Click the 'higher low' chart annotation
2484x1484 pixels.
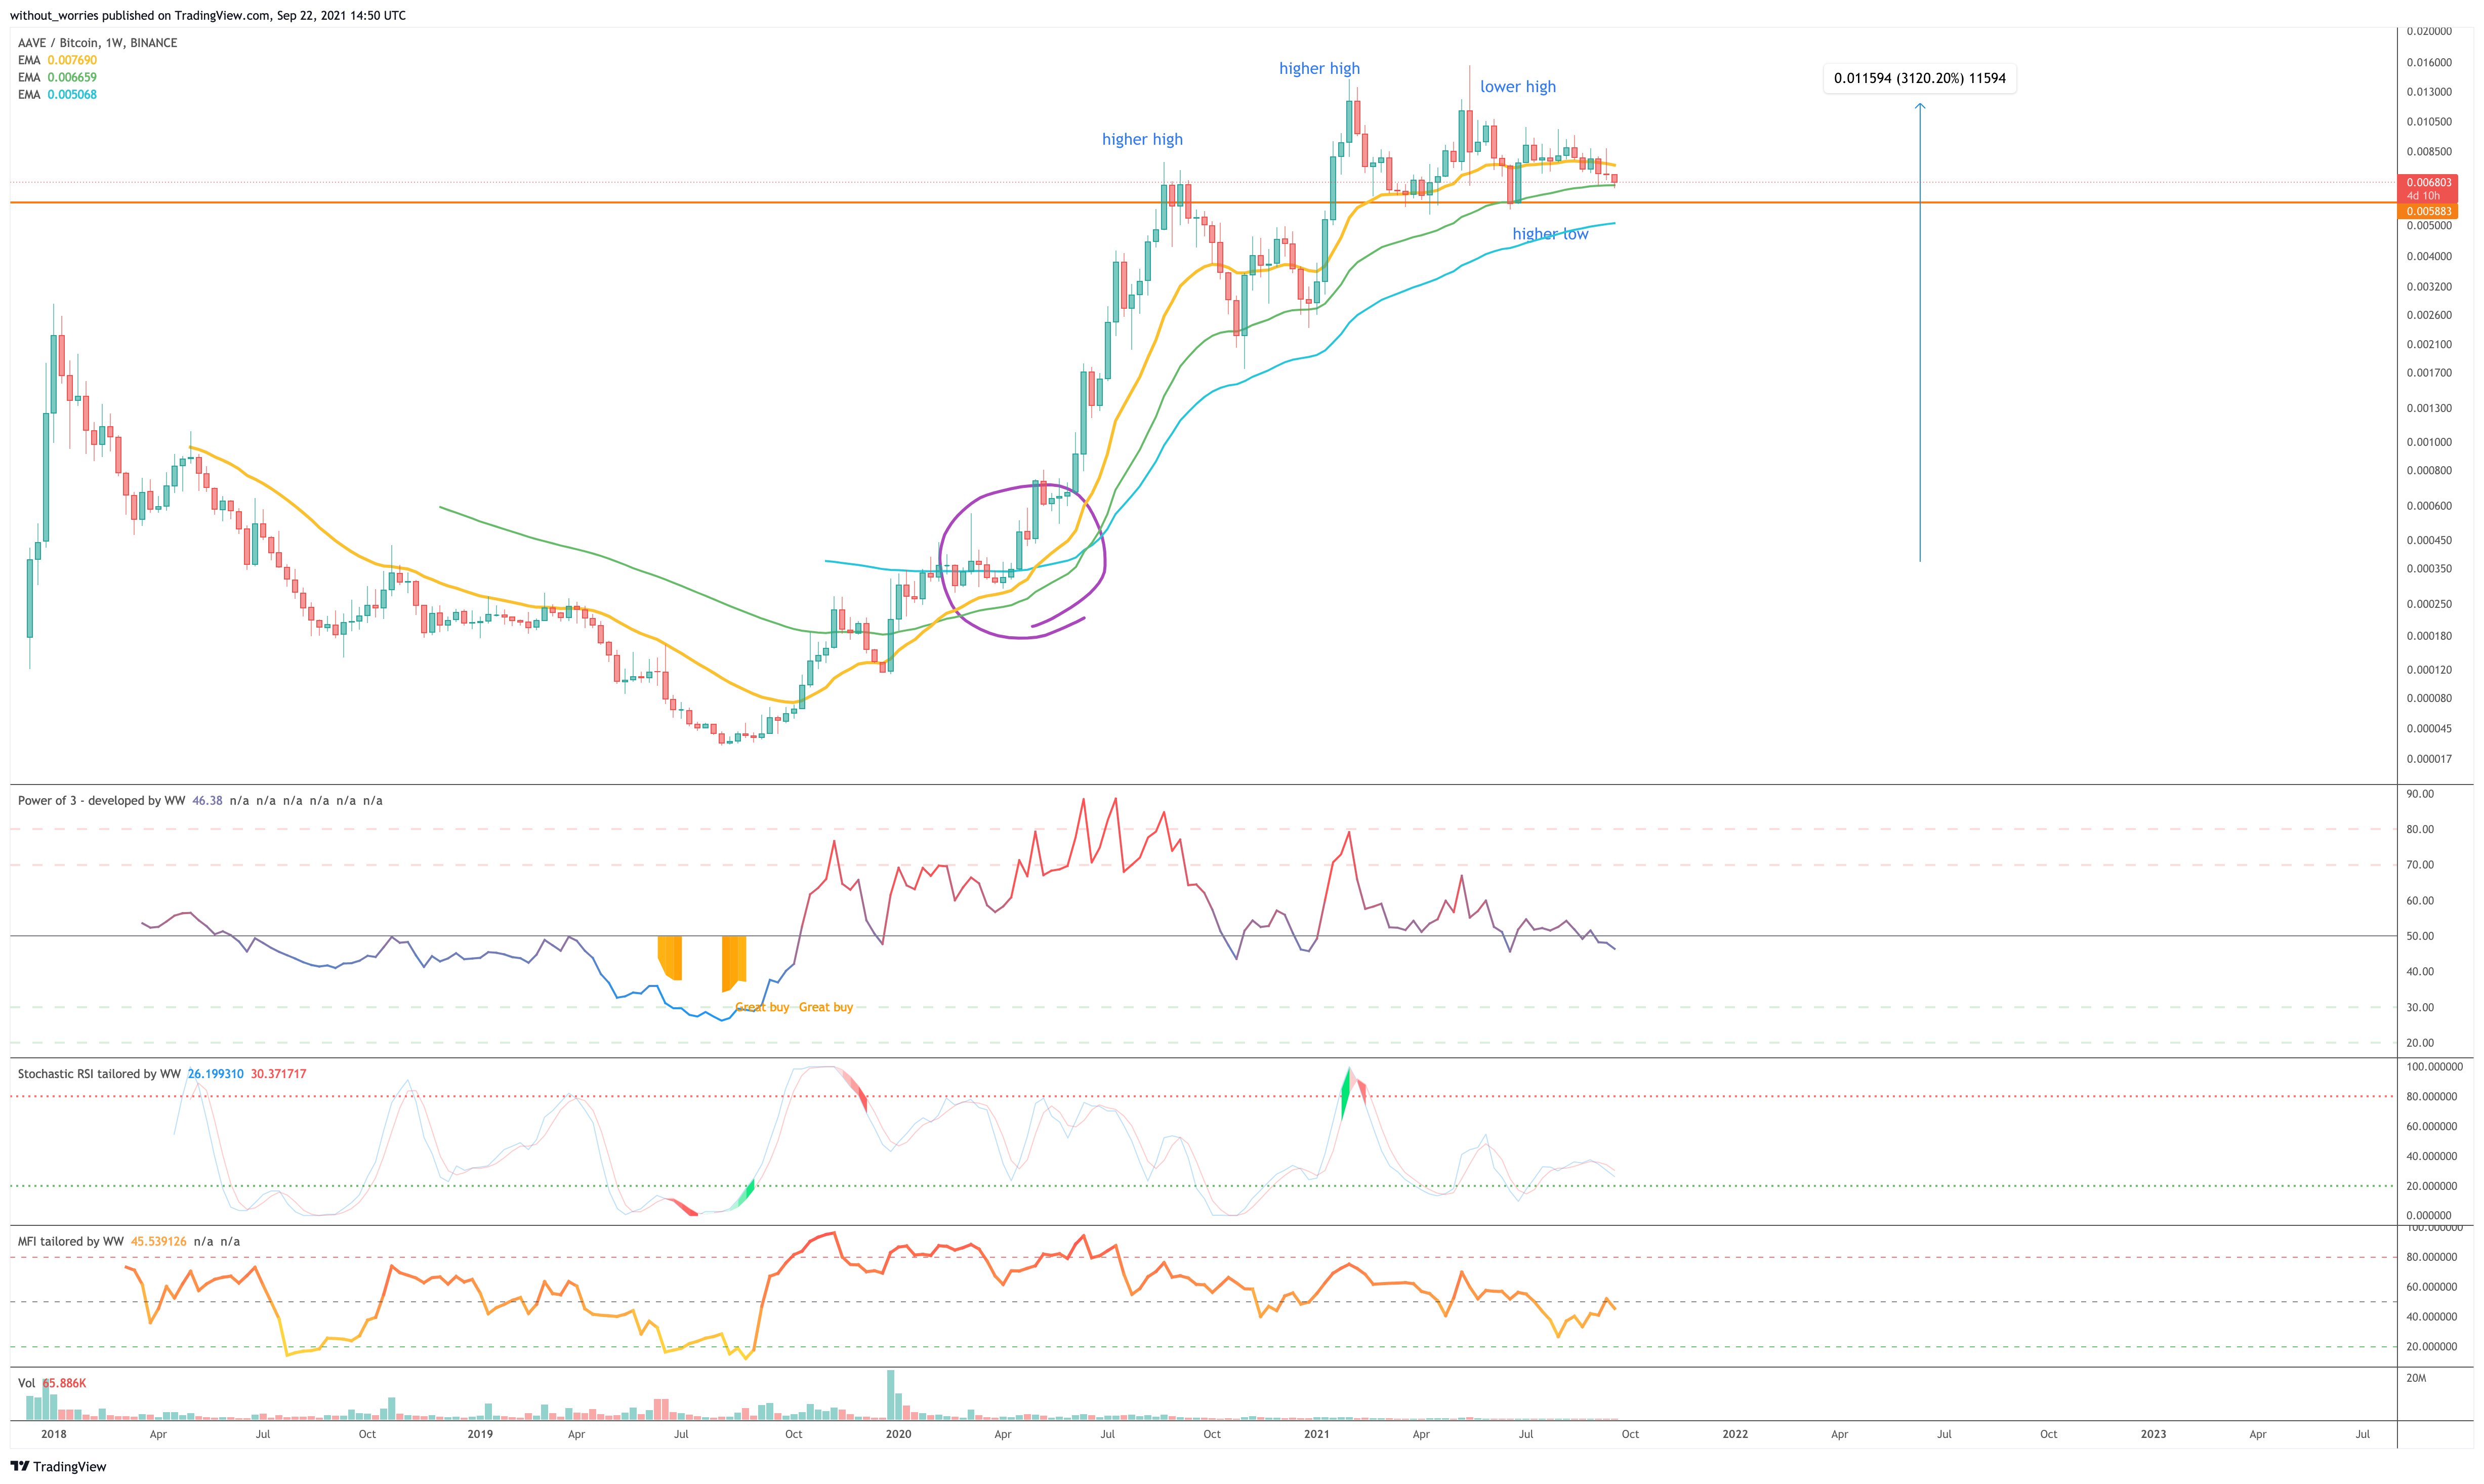pyautogui.click(x=1549, y=234)
